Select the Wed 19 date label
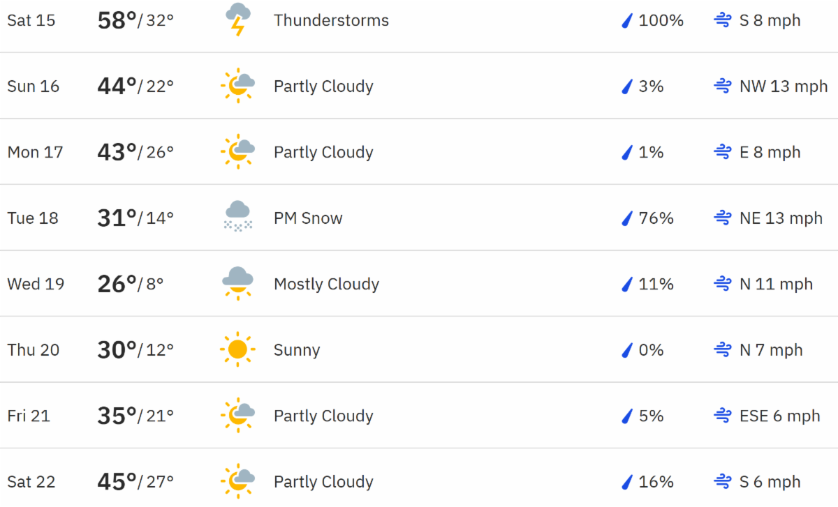The height and width of the screenshot is (507, 838). pyautogui.click(x=36, y=284)
